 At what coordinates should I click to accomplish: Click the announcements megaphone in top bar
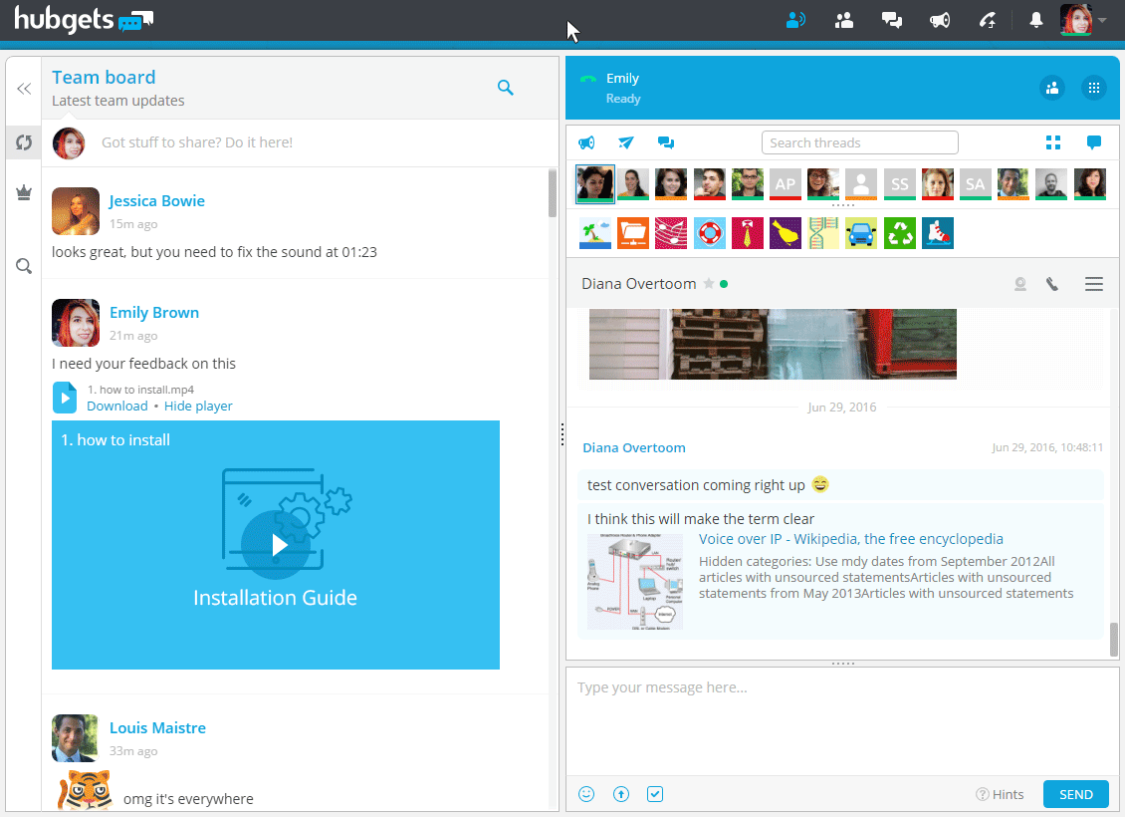[x=940, y=20]
